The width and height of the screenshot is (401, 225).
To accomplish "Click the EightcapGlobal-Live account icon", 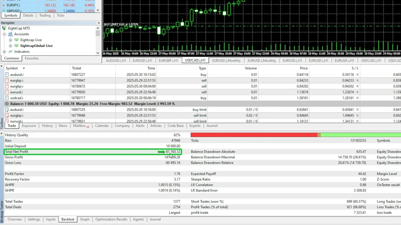I will (16, 46).
